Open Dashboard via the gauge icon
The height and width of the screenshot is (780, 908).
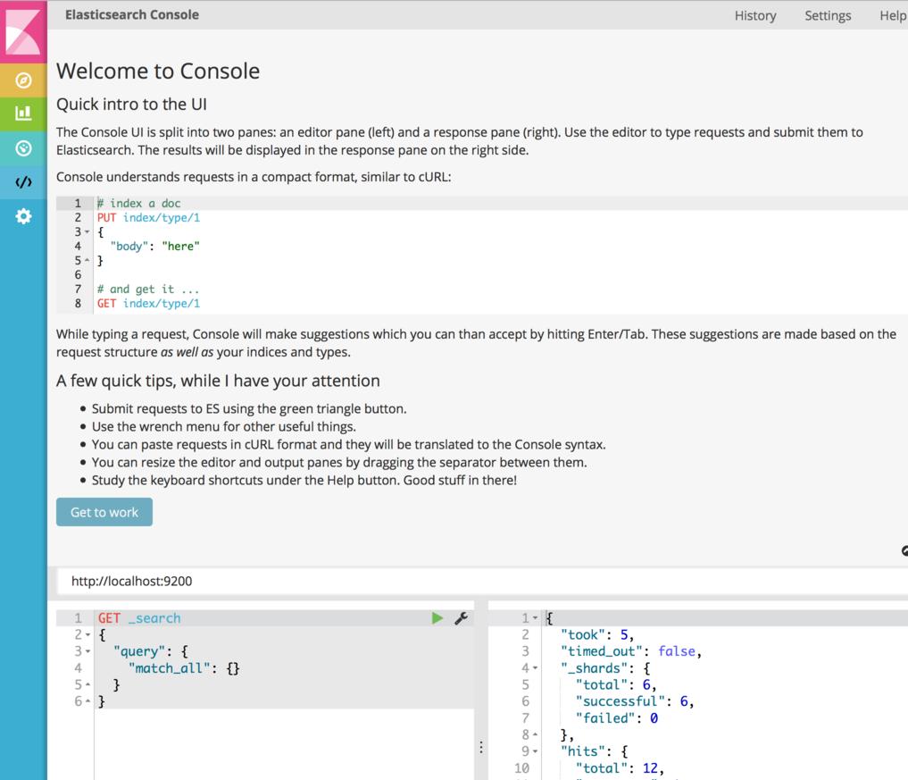coord(23,148)
